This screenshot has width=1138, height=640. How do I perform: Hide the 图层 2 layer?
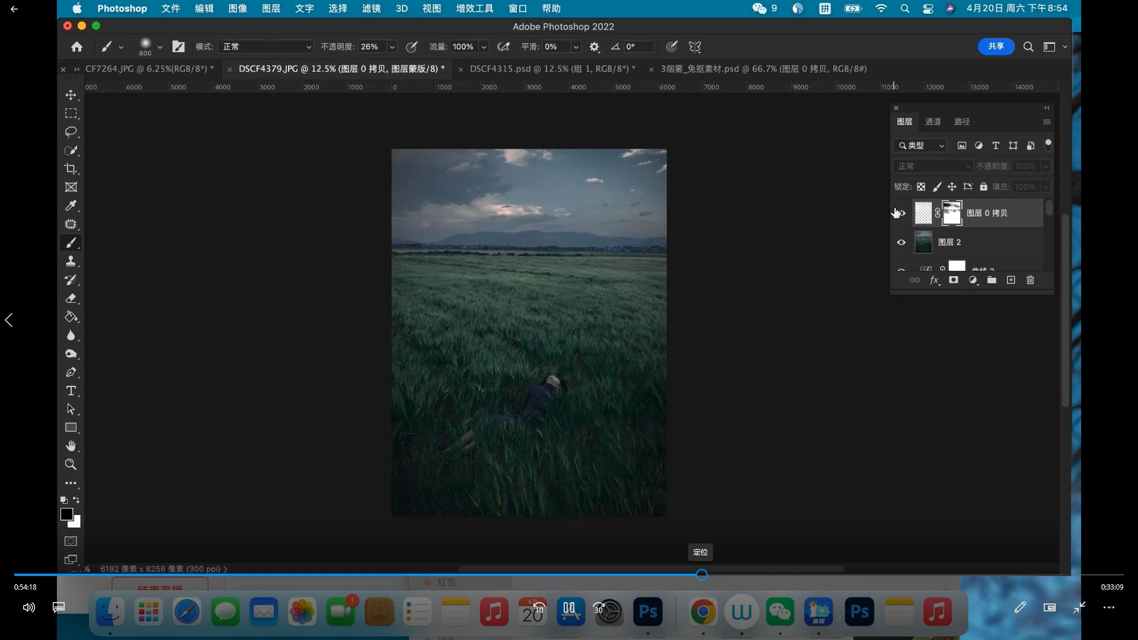pos(902,242)
